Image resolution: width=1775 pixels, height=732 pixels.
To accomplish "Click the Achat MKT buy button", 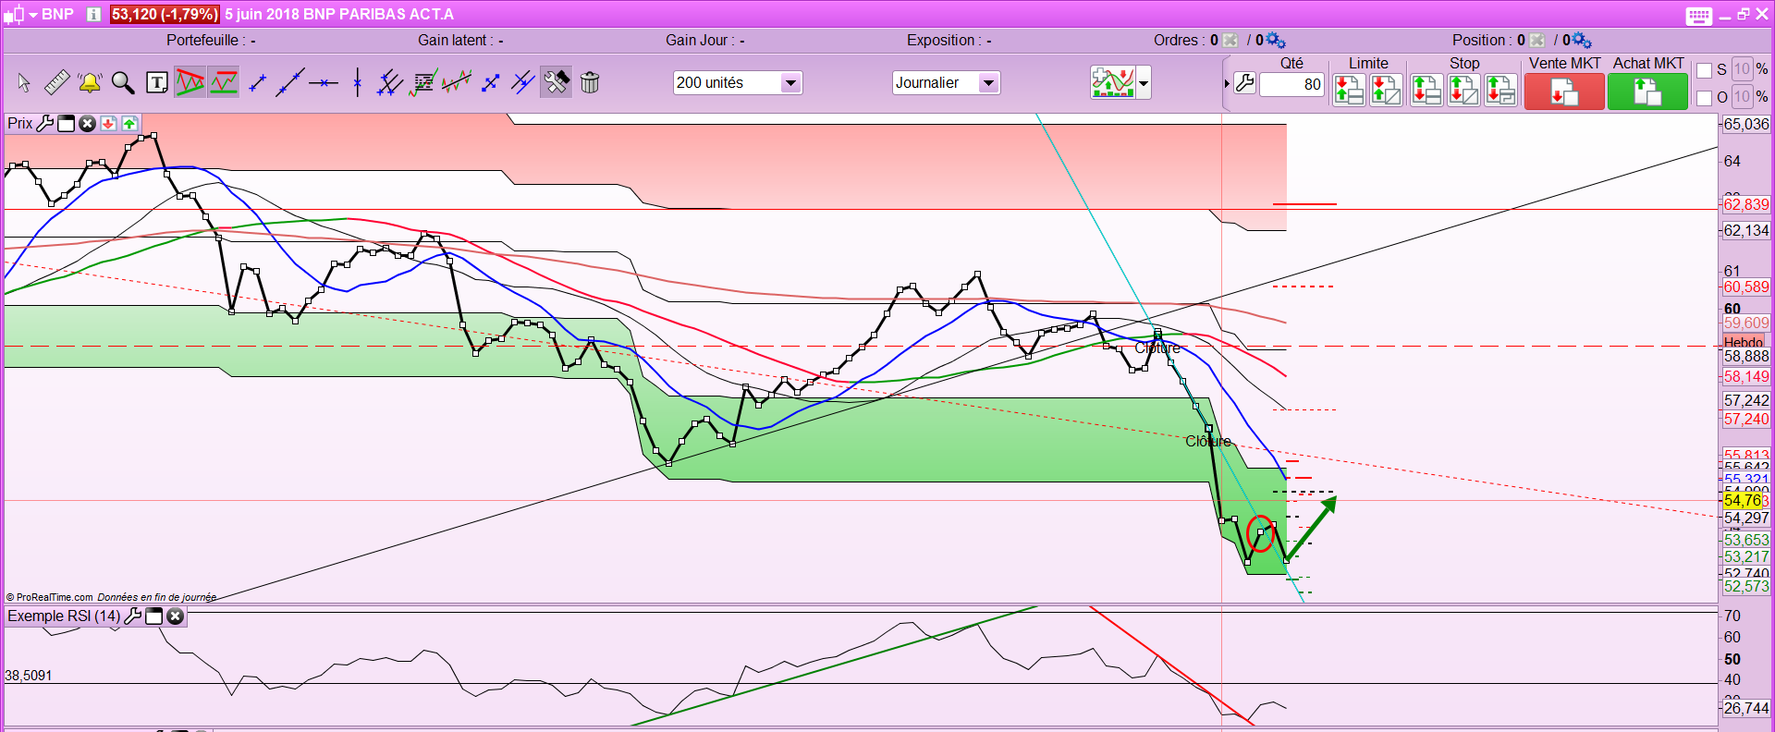I will click(1647, 91).
